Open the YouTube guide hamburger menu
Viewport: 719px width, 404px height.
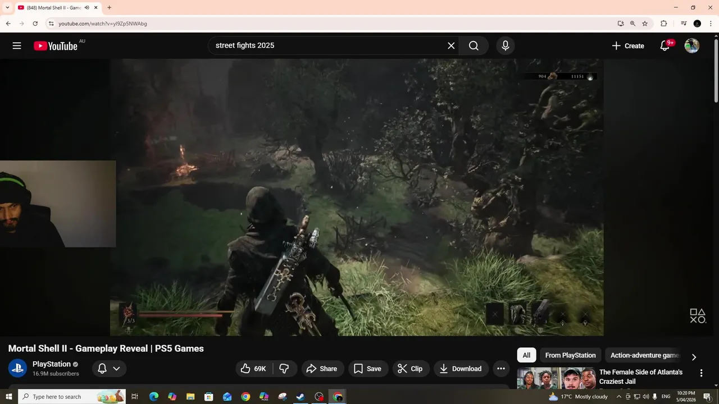tap(17, 46)
